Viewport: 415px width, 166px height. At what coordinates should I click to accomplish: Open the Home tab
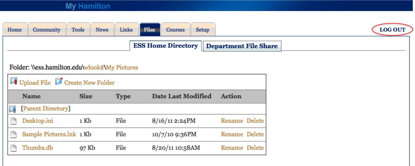tap(15, 30)
